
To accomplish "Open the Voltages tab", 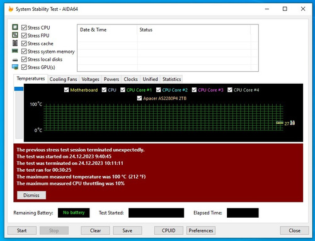I will coord(90,79).
